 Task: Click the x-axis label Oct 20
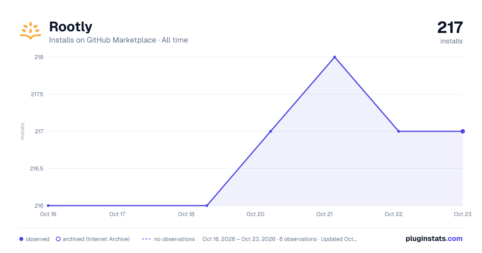pos(255,214)
